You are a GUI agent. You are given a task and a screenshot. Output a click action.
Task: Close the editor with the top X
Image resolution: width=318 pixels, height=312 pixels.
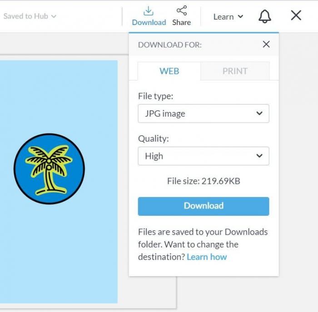[x=296, y=15]
